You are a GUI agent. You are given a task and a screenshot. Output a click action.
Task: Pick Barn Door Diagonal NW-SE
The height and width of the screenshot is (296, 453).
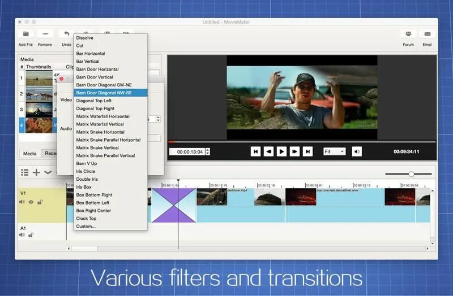[110, 93]
